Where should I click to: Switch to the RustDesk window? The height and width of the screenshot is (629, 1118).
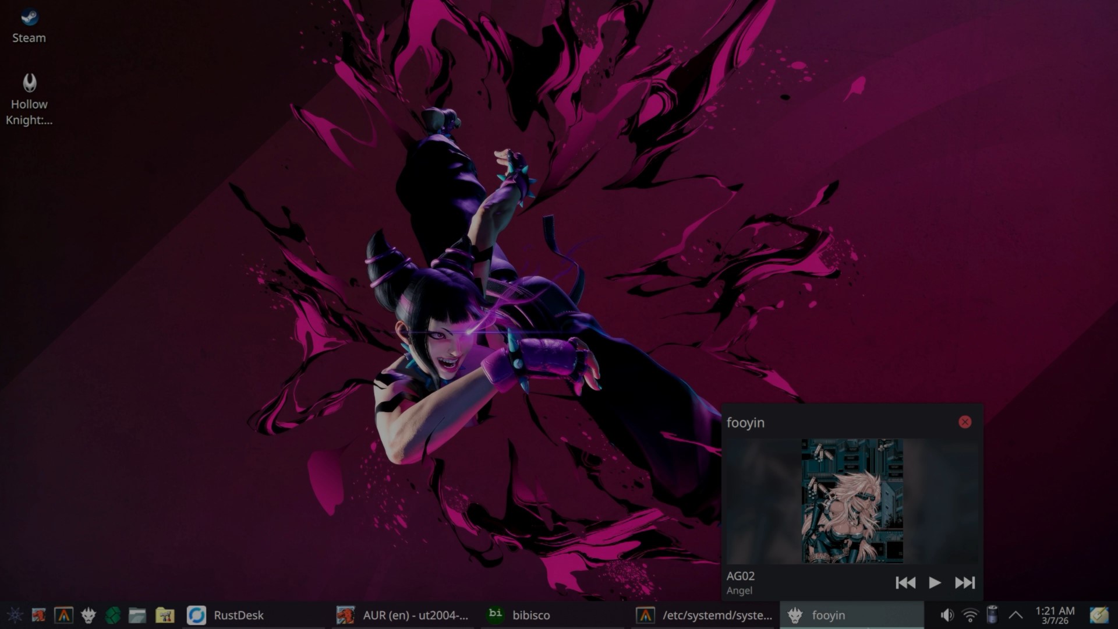click(x=254, y=615)
